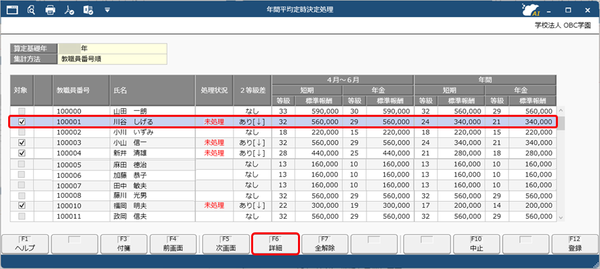600x269 pixels.
Task: Select the name 小川 いずみ
Action: (x=134, y=132)
